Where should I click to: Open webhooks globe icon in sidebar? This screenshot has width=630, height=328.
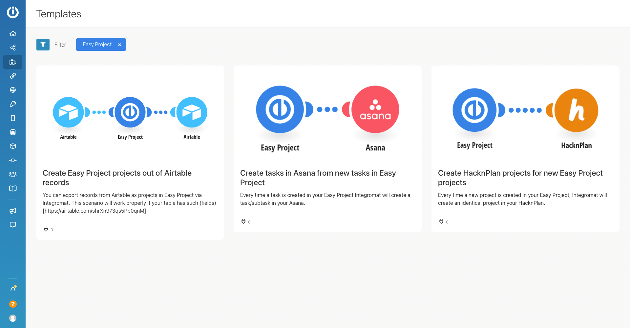(x=13, y=90)
